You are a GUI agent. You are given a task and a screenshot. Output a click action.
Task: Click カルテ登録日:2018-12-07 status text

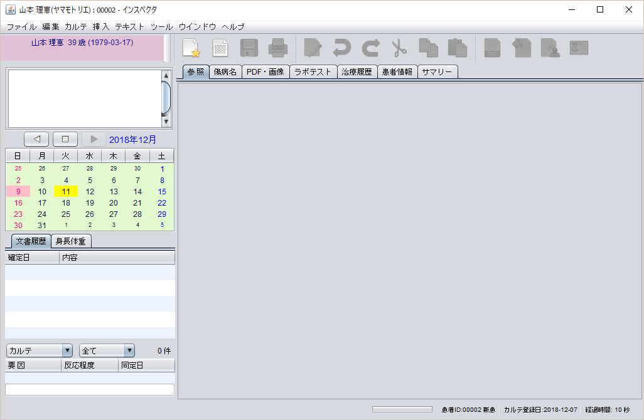[x=540, y=410]
